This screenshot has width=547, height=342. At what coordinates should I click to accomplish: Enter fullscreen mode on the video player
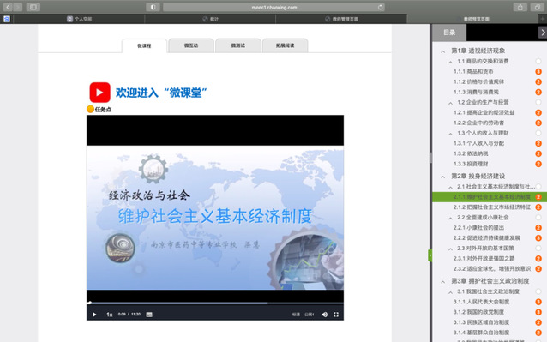click(x=336, y=315)
